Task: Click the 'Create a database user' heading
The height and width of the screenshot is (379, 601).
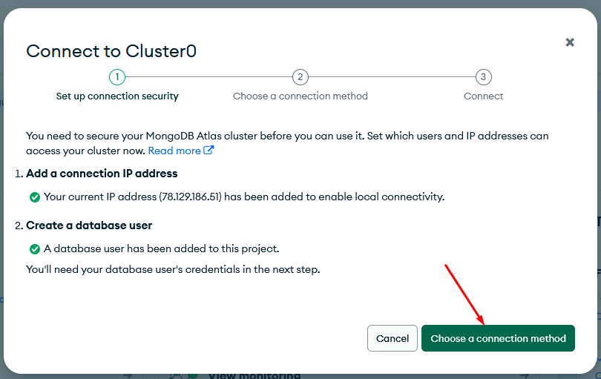Action: click(x=89, y=225)
